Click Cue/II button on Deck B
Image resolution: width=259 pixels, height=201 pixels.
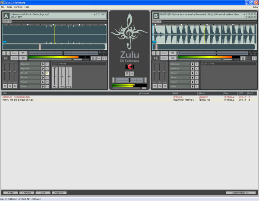[x=164, y=53]
